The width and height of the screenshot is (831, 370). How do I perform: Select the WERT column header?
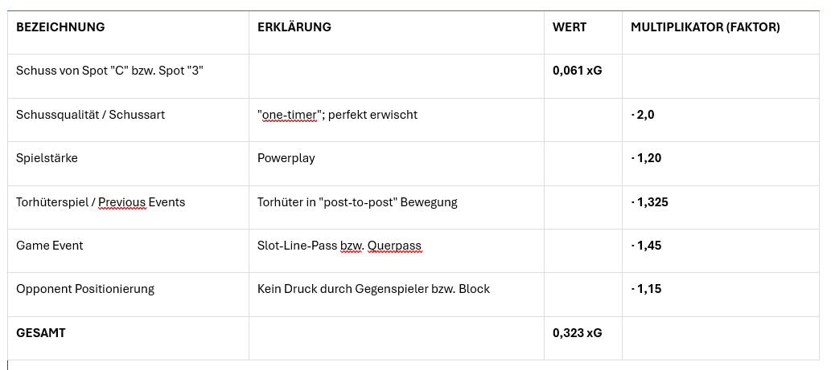coord(570,27)
